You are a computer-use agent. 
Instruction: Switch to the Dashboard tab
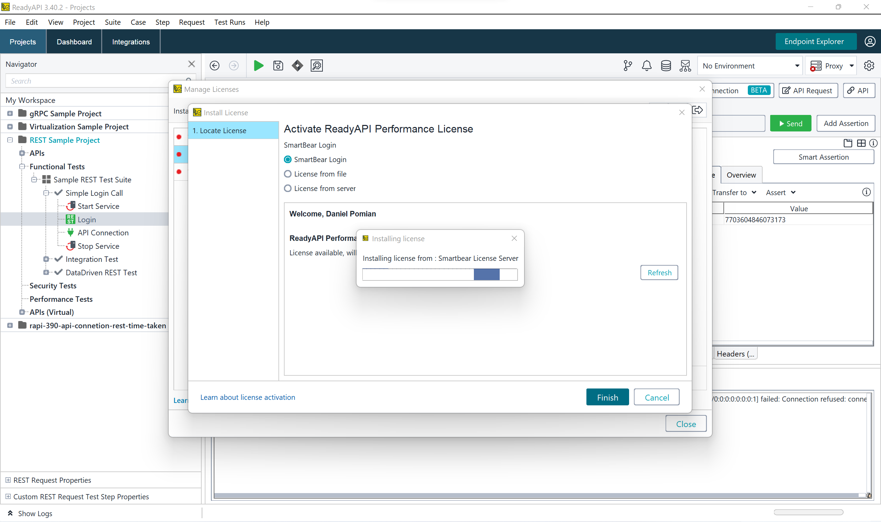pyautogui.click(x=74, y=42)
